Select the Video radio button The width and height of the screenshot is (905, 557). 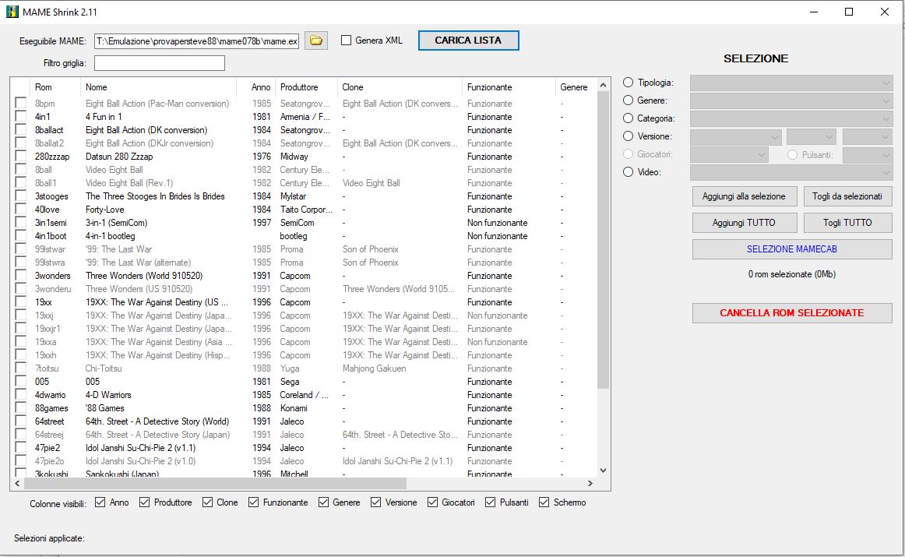click(x=628, y=172)
